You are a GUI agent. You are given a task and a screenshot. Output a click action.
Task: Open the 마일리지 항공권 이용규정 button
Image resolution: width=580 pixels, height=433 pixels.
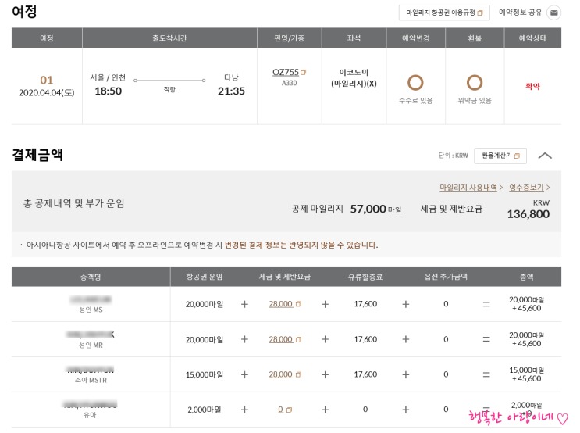pos(444,13)
